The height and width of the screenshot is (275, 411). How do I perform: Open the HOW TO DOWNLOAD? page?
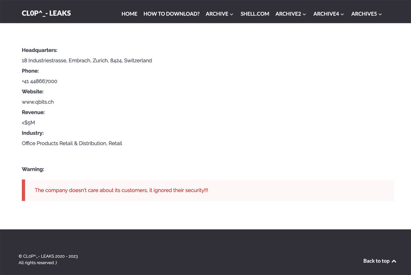(x=171, y=14)
